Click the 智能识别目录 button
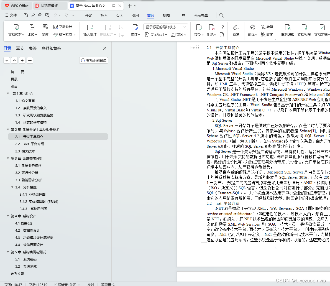The height and width of the screenshot is (286, 330). [x=93, y=60]
